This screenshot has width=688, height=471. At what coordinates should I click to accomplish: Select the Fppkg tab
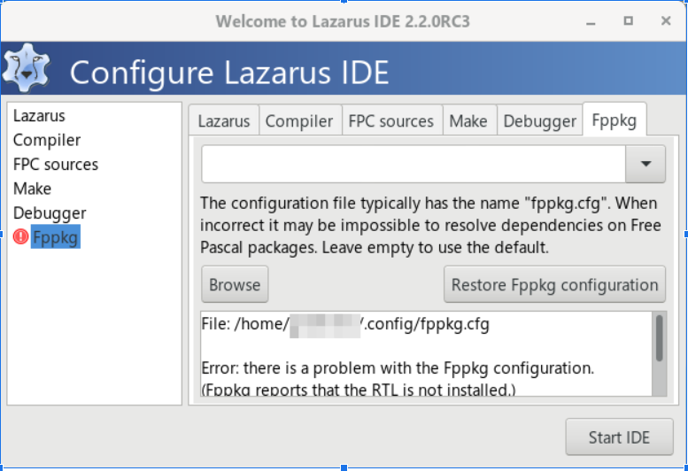(615, 121)
